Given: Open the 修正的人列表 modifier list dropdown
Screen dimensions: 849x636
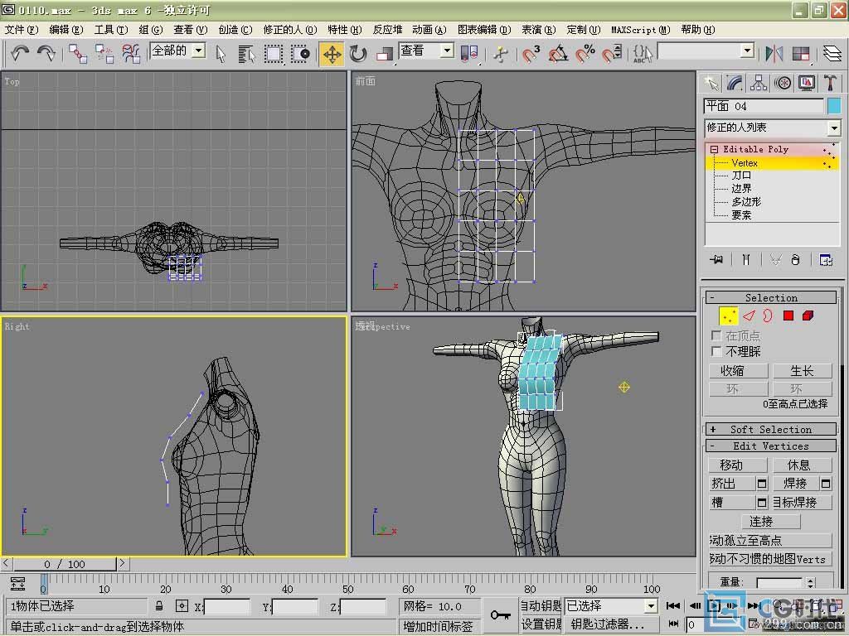Looking at the screenshot, I should pyautogui.click(x=834, y=128).
